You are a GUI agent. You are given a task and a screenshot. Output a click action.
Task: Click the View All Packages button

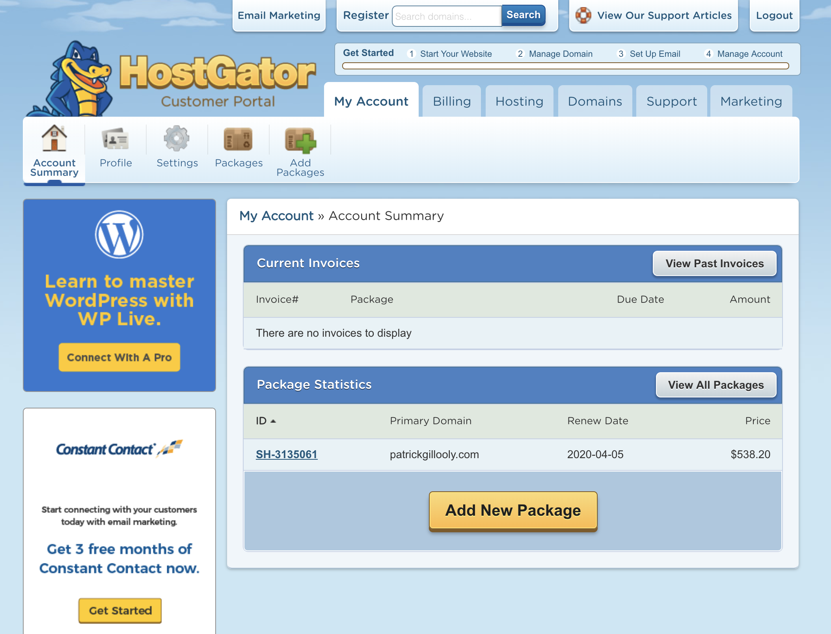(715, 384)
